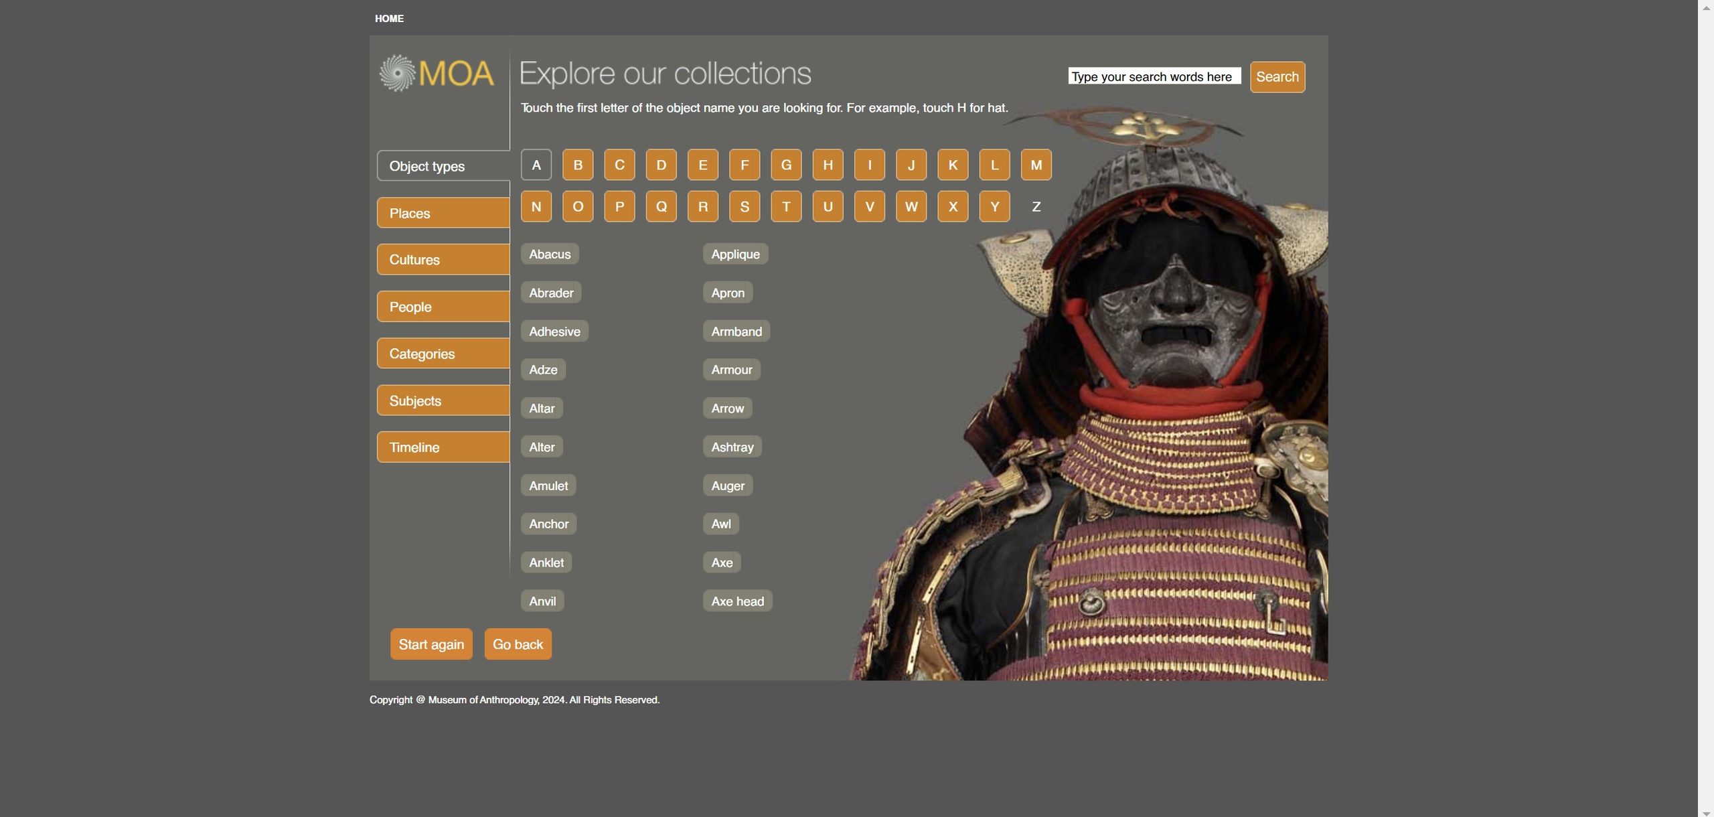Open the Adze object type
This screenshot has width=1714, height=817.
[543, 370]
